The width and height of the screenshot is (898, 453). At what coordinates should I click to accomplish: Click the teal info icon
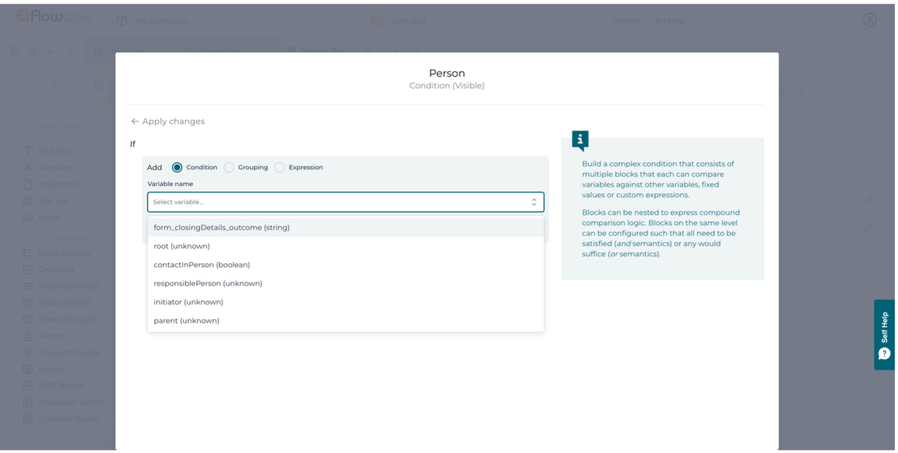(x=579, y=139)
